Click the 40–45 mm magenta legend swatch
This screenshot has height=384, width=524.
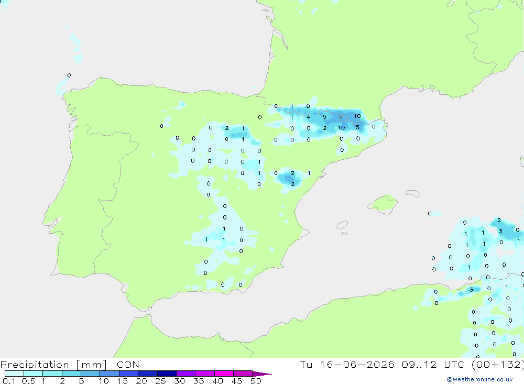pyautogui.click(x=224, y=374)
